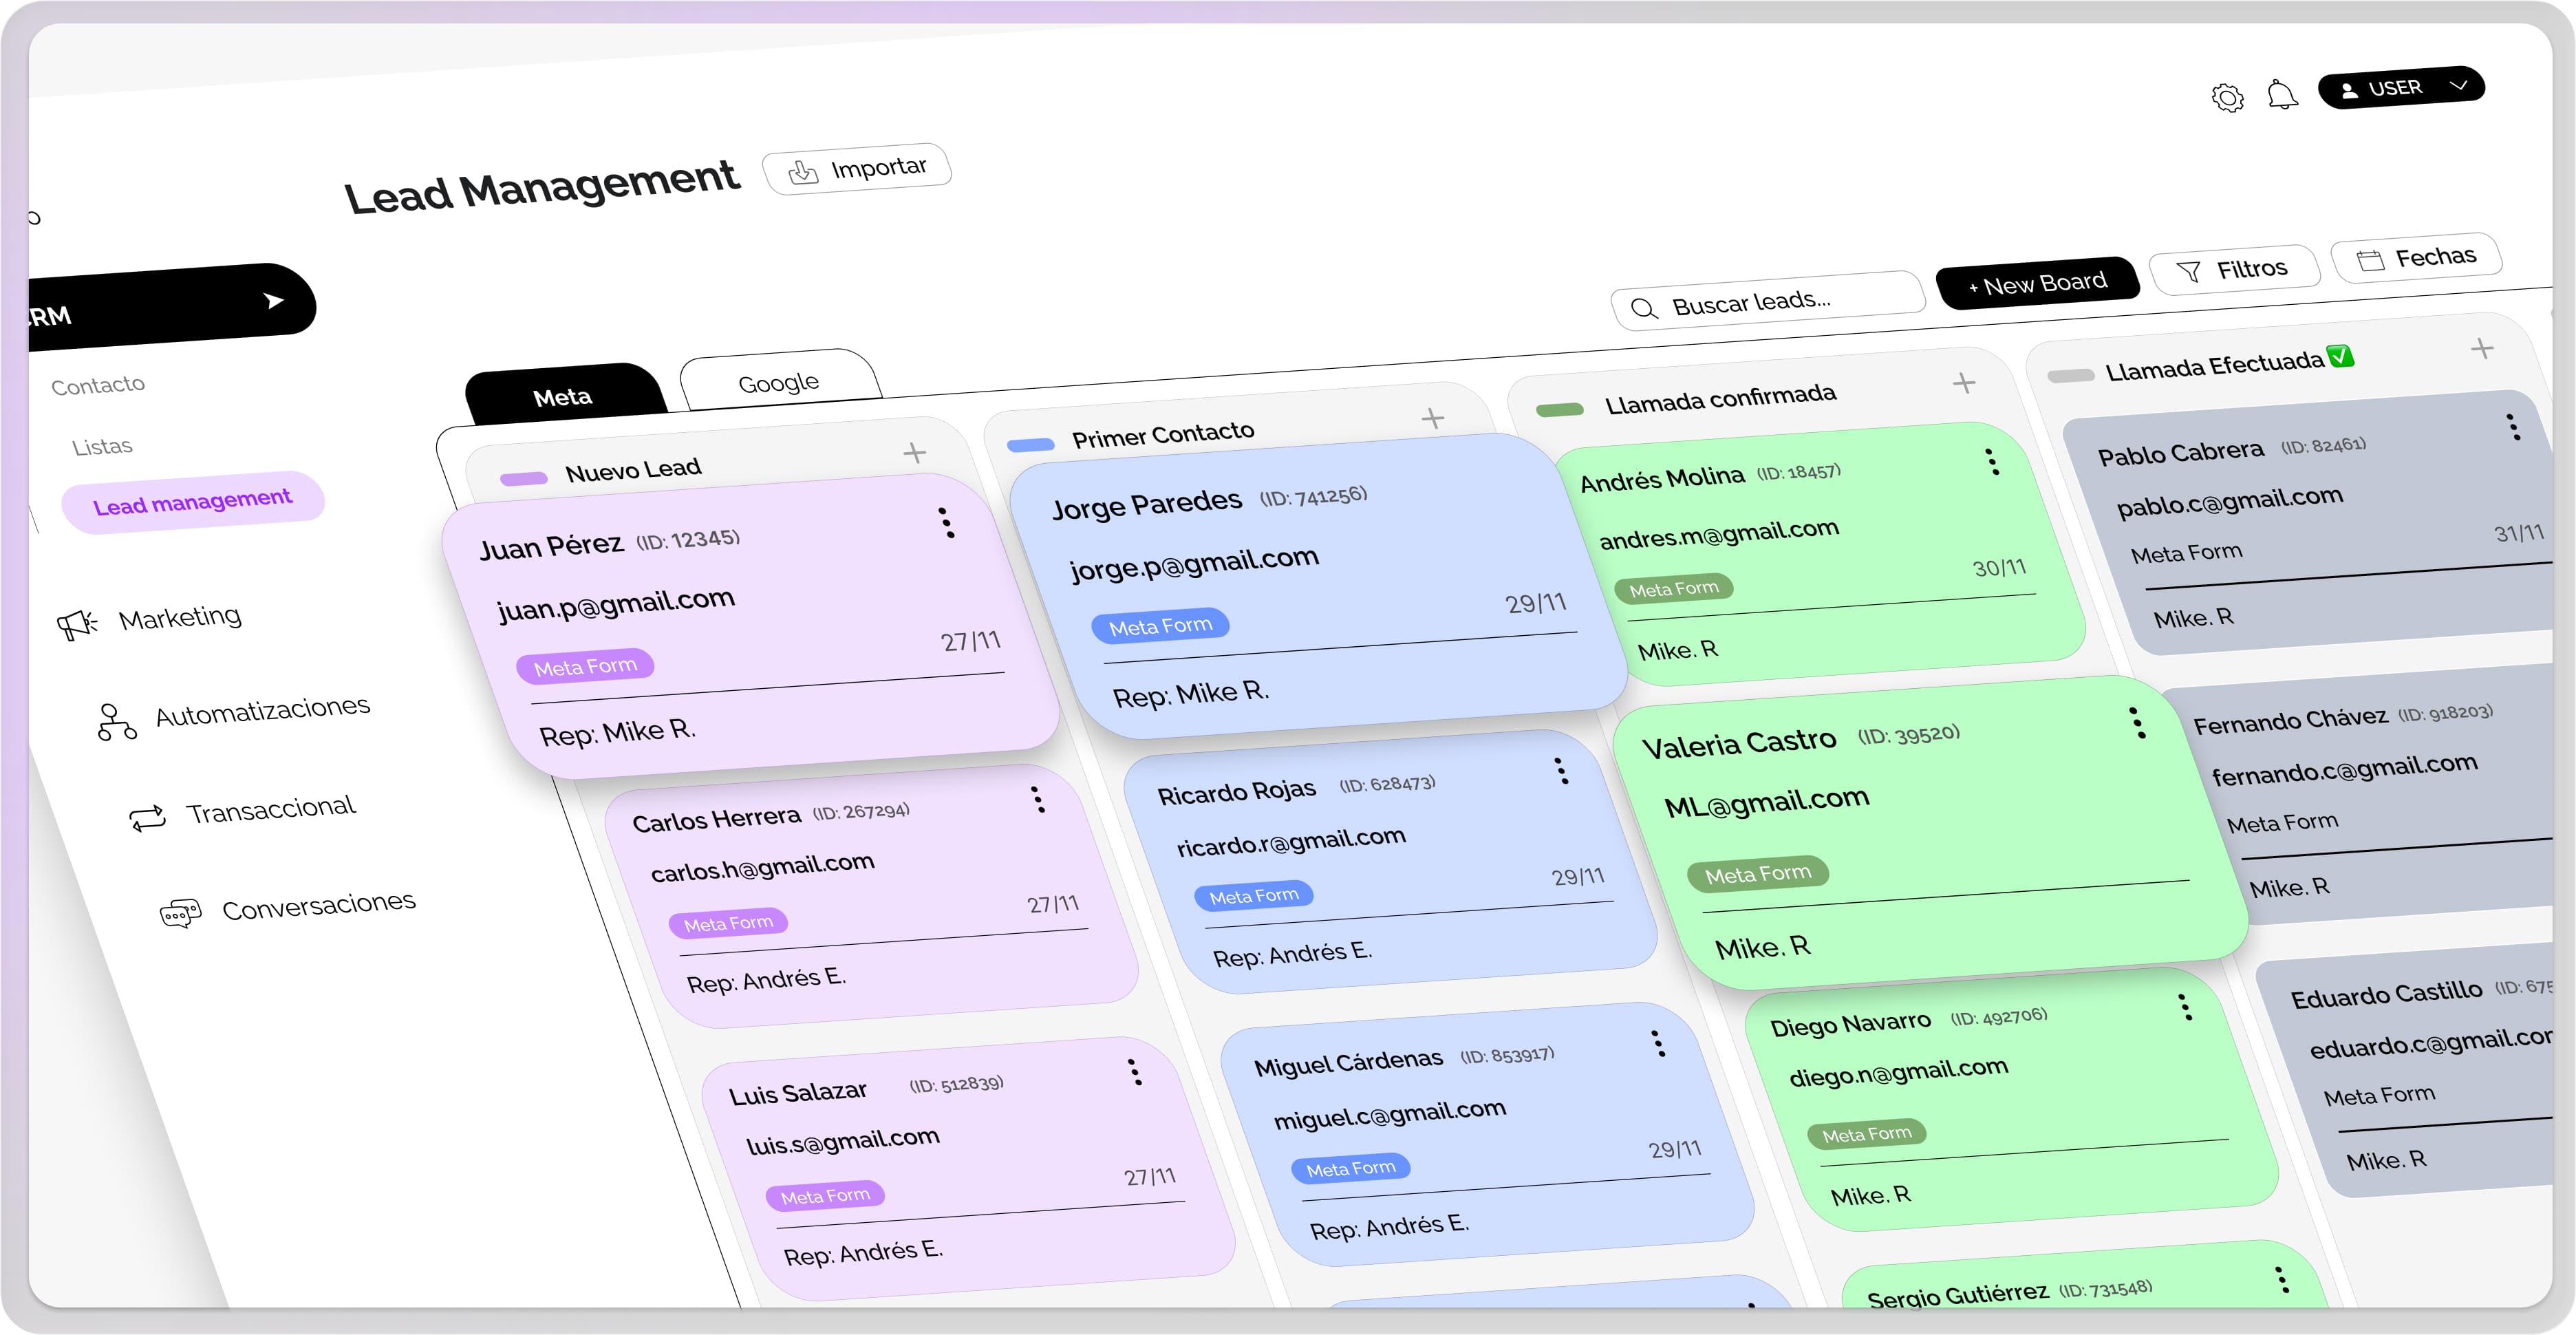The width and height of the screenshot is (2576, 1335).
Task: Click the Meta Form tag on Juan Pérez card
Action: pyautogui.click(x=585, y=666)
